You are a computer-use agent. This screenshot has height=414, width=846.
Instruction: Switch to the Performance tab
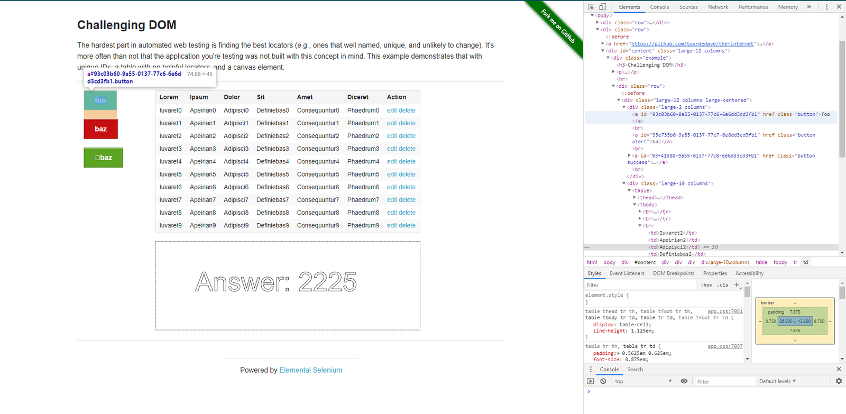click(x=753, y=7)
